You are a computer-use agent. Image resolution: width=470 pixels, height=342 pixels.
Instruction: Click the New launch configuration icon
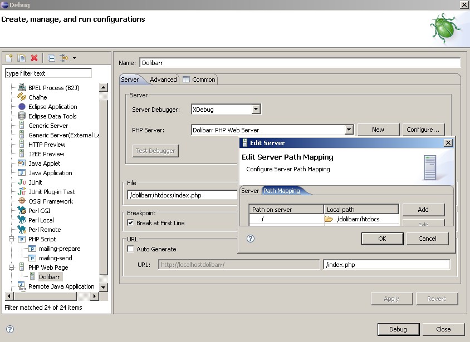click(x=9, y=58)
